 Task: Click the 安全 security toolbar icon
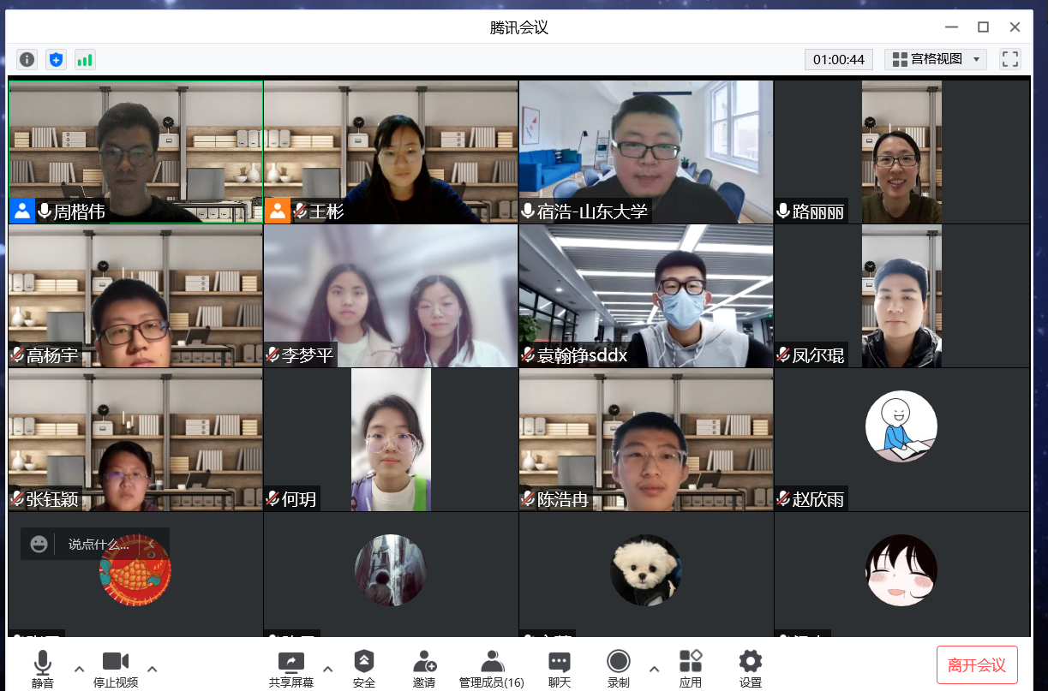[364, 668]
